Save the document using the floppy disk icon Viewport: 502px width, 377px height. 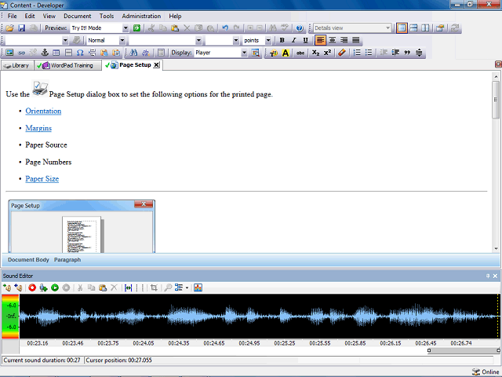pyautogui.click(x=21, y=28)
